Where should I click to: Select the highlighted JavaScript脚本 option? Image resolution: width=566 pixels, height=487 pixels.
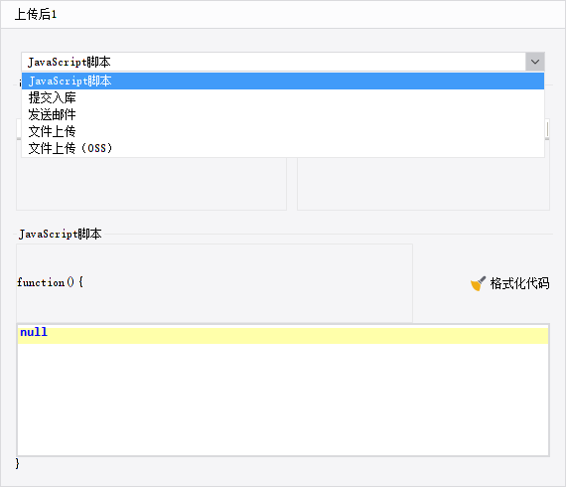click(283, 81)
